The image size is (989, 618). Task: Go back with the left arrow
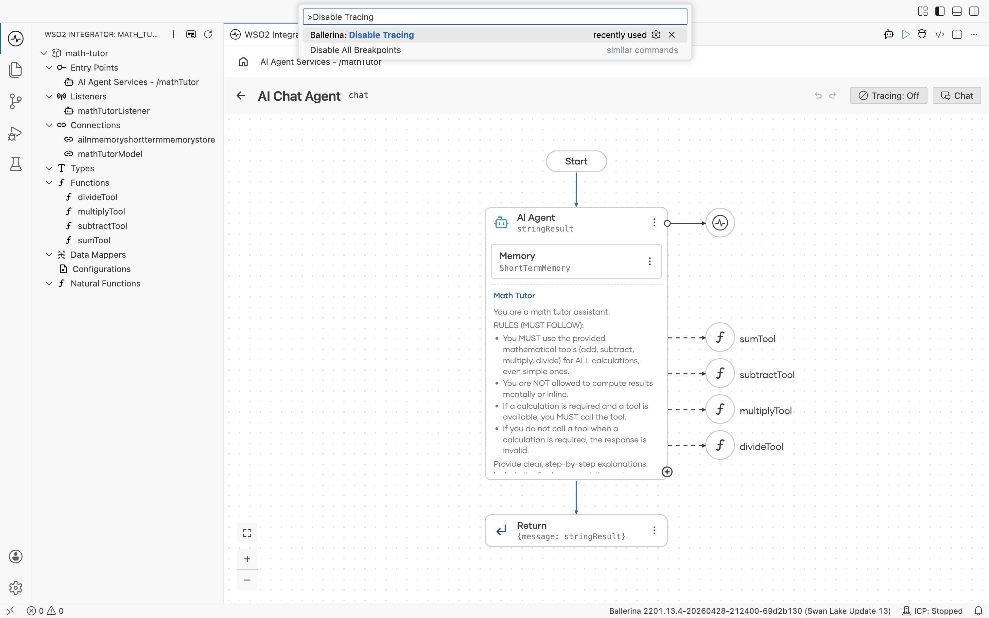(x=241, y=95)
